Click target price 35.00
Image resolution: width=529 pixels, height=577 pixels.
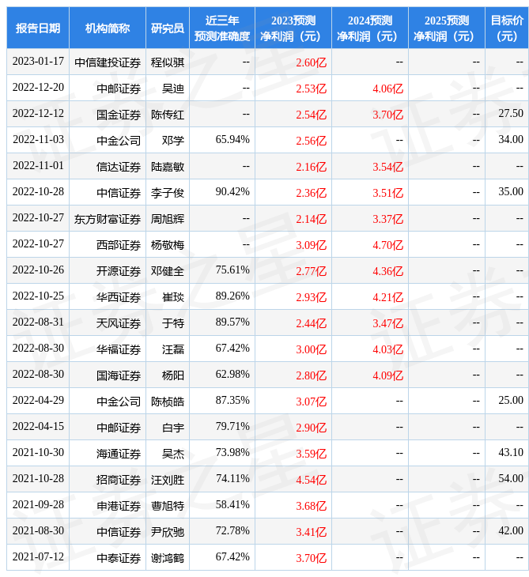[x=511, y=192]
